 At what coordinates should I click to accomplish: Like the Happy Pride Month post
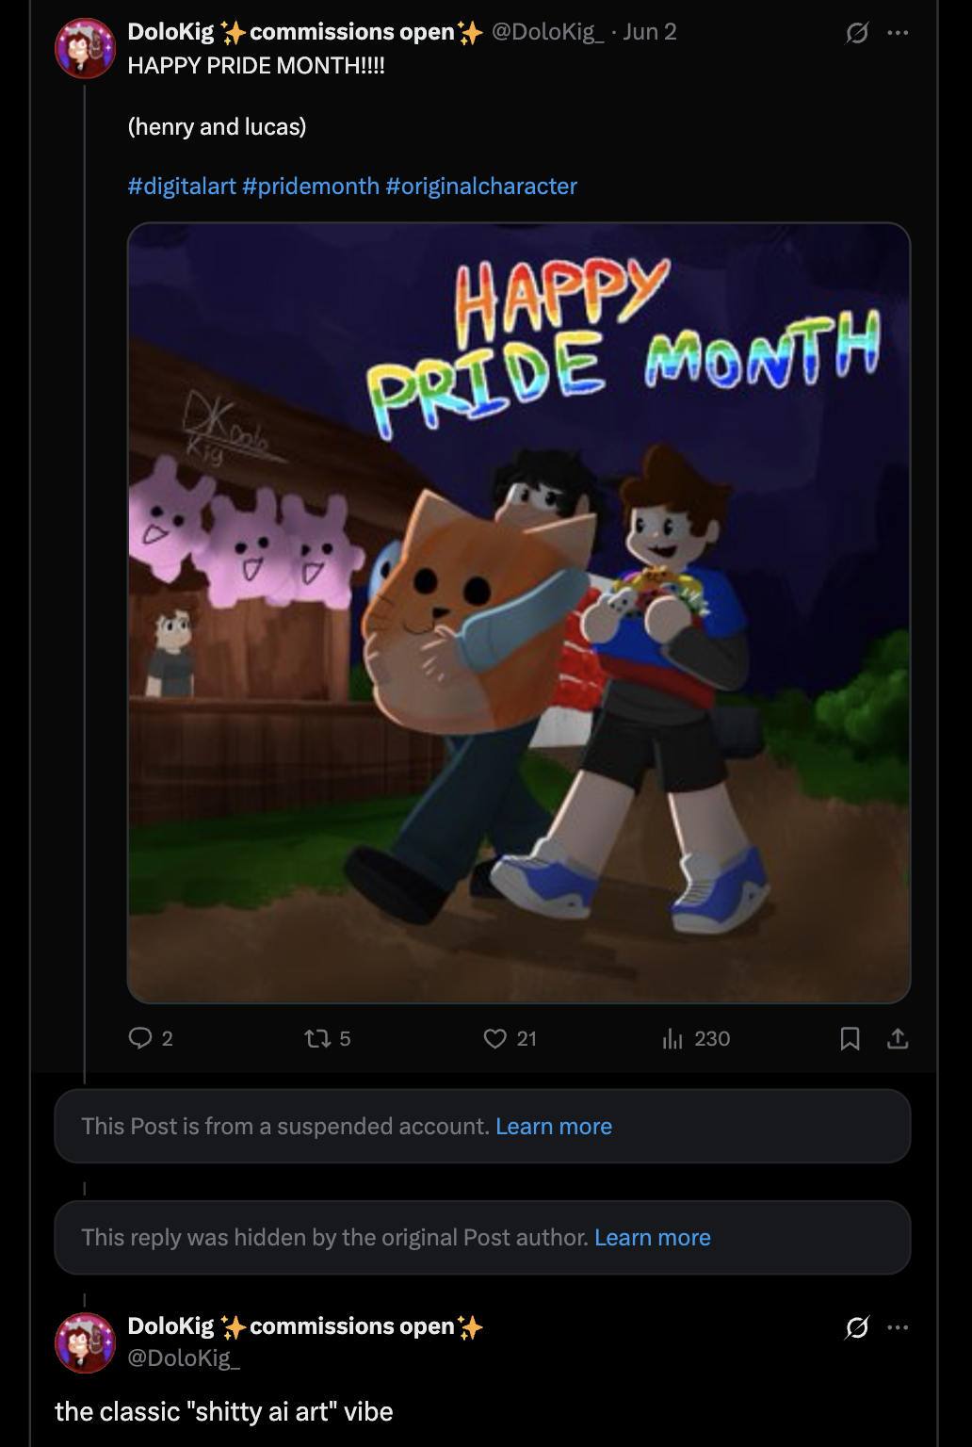(x=495, y=1038)
